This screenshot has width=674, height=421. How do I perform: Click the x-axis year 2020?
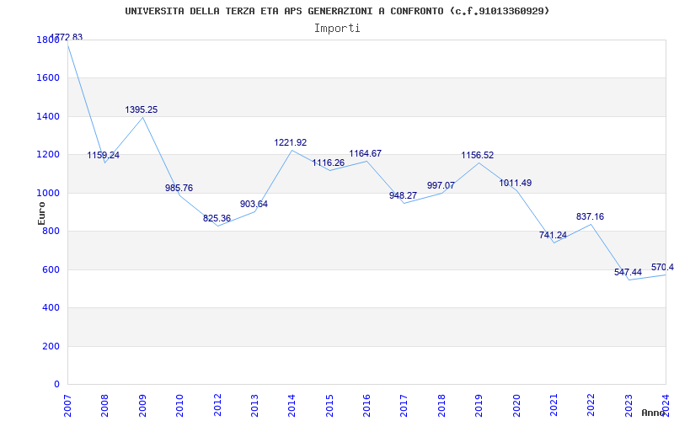[516, 406]
